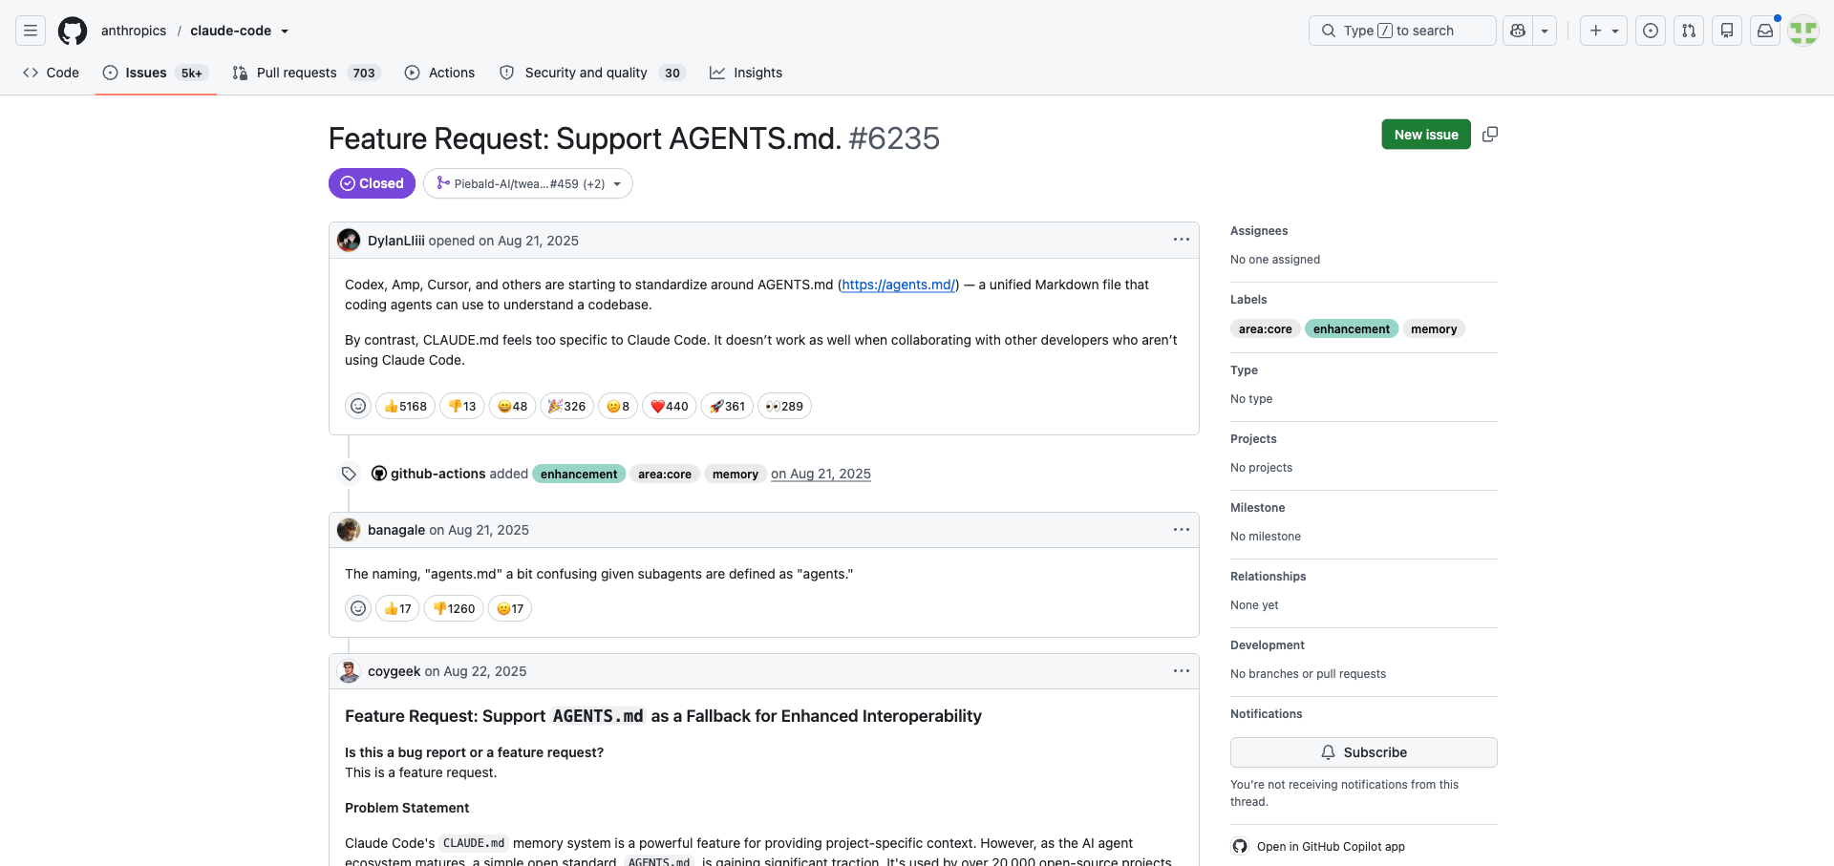Image resolution: width=1834 pixels, height=866 pixels.
Task: Open coygeek avatar on the comment
Action: (349, 671)
